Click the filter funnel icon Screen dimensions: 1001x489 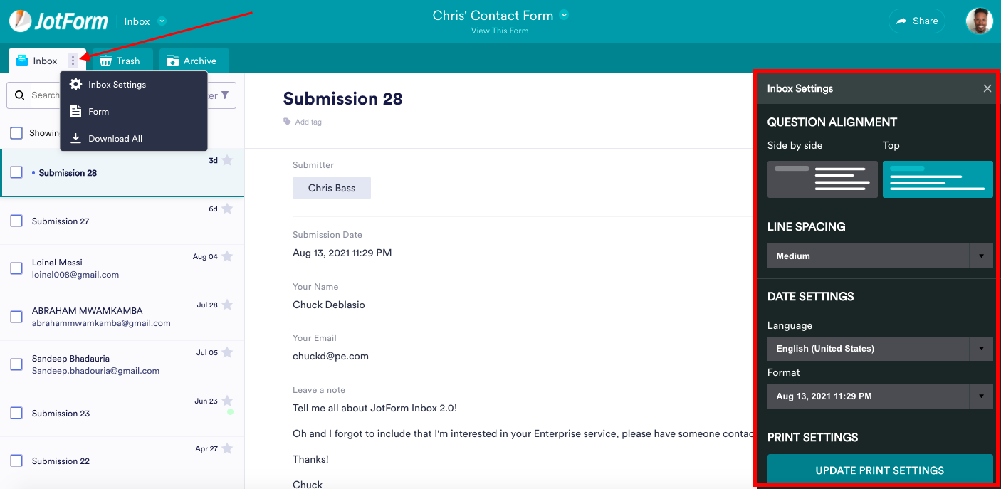225,95
